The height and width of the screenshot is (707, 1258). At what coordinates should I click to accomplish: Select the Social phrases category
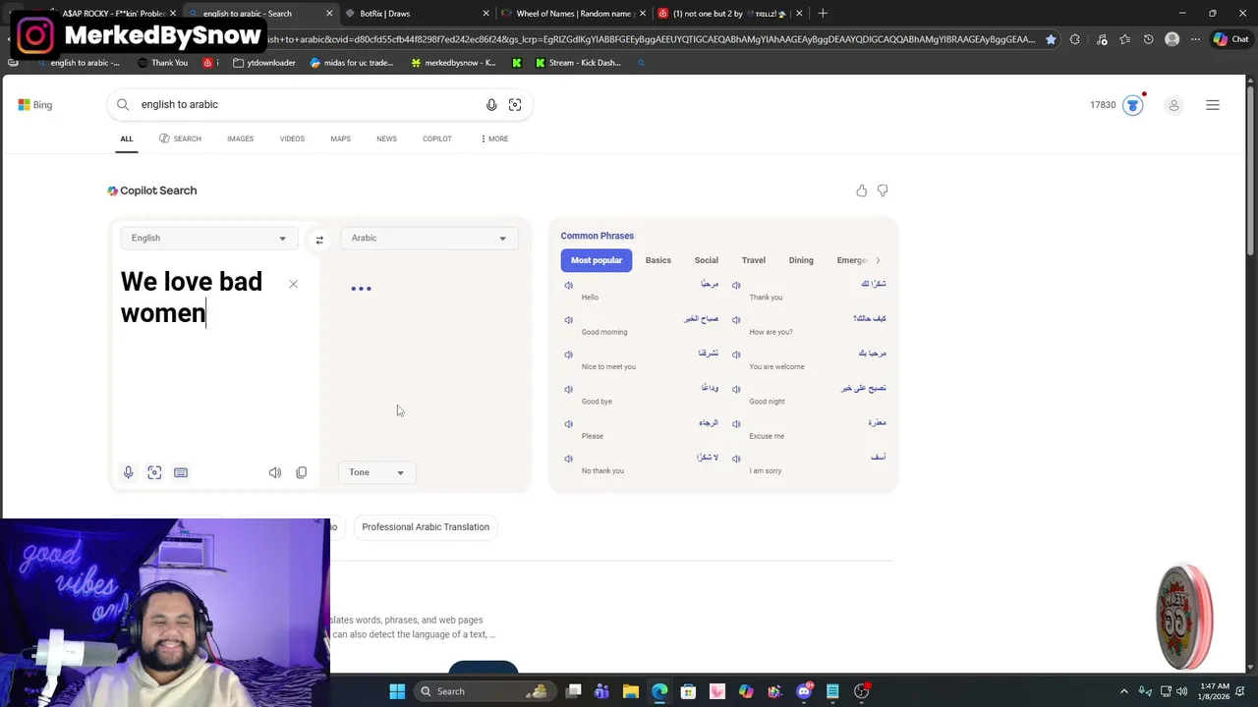pos(707,260)
